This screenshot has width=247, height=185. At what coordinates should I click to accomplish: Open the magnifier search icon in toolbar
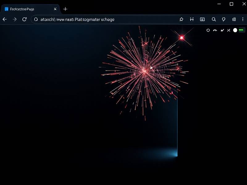point(214,19)
